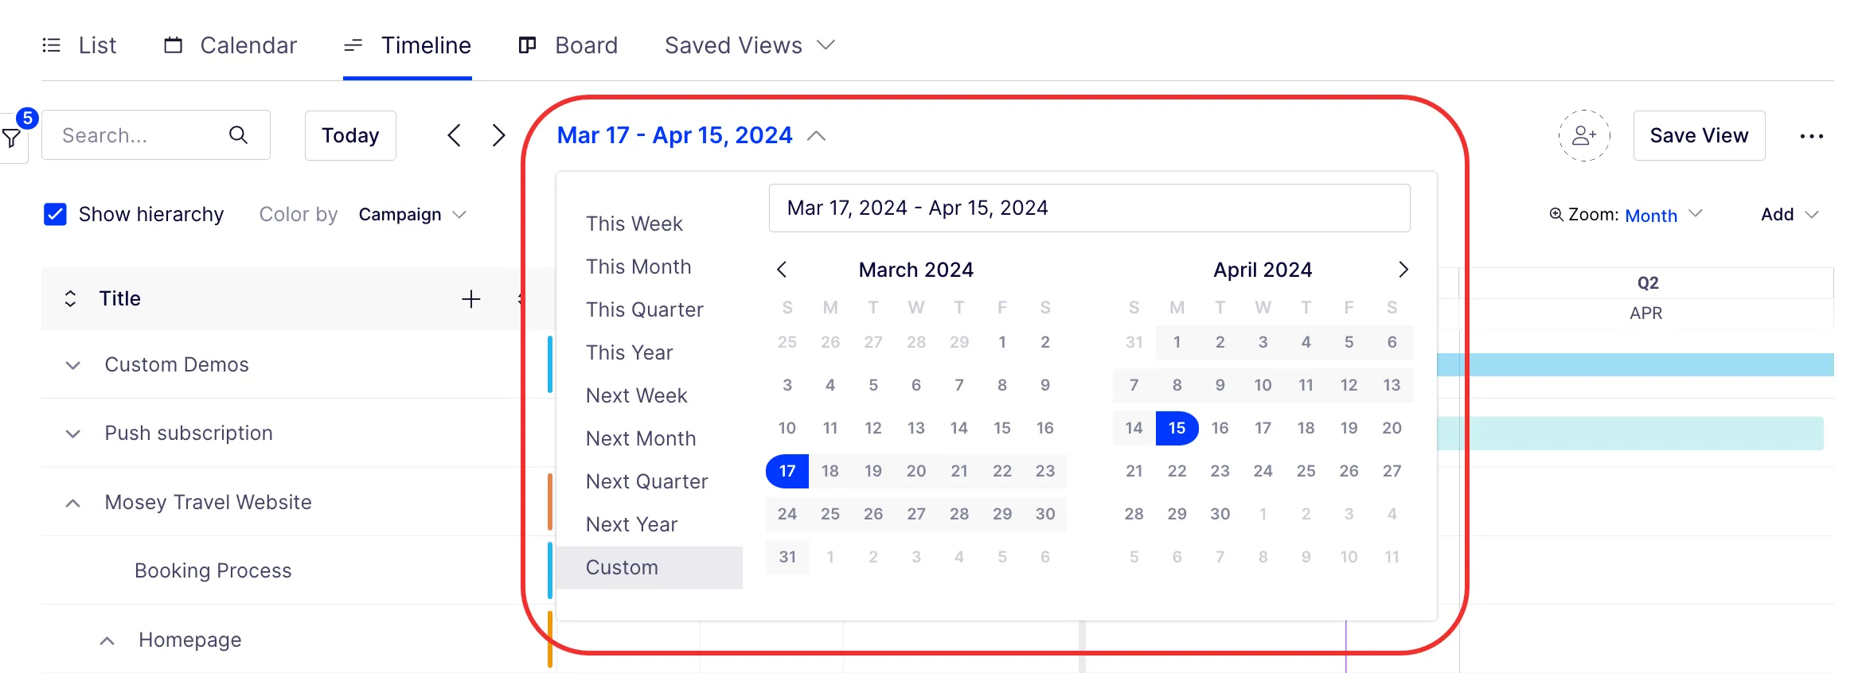
Task: Toggle the Show hierarchy checkbox
Action: tap(55, 214)
